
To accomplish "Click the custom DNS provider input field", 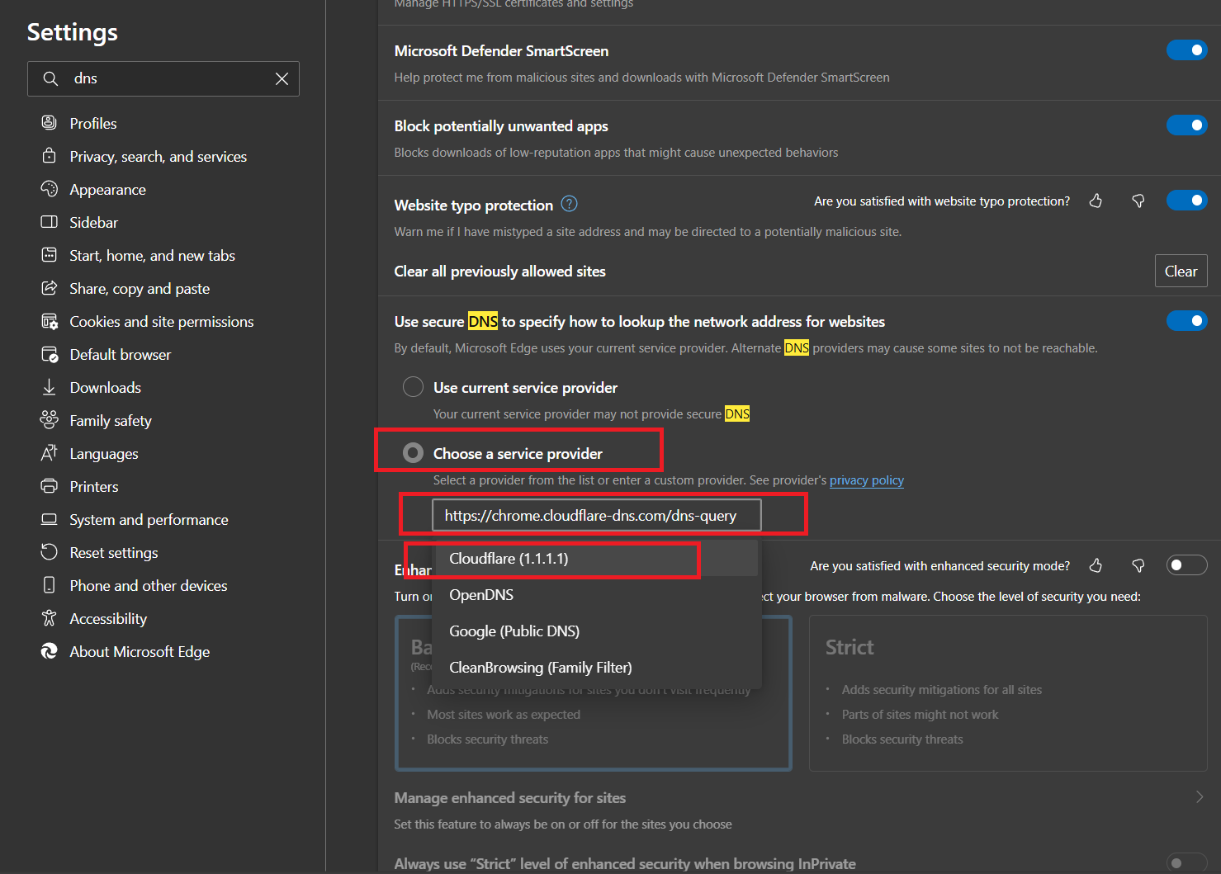I will (596, 514).
